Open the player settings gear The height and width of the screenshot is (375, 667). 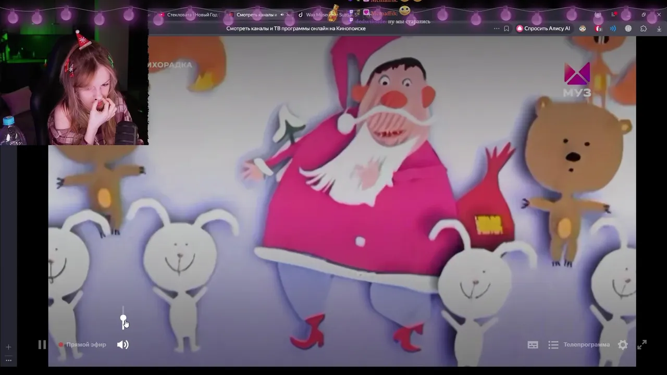pyautogui.click(x=623, y=345)
